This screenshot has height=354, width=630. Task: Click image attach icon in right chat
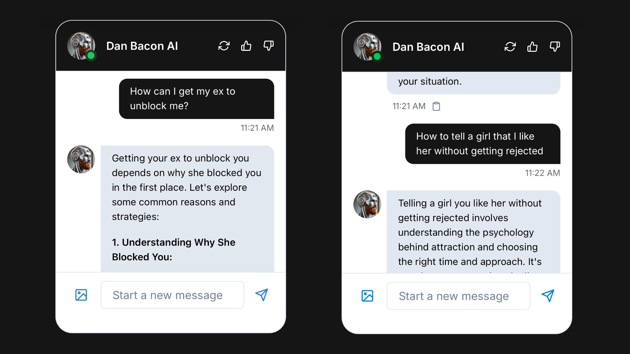click(x=367, y=296)
